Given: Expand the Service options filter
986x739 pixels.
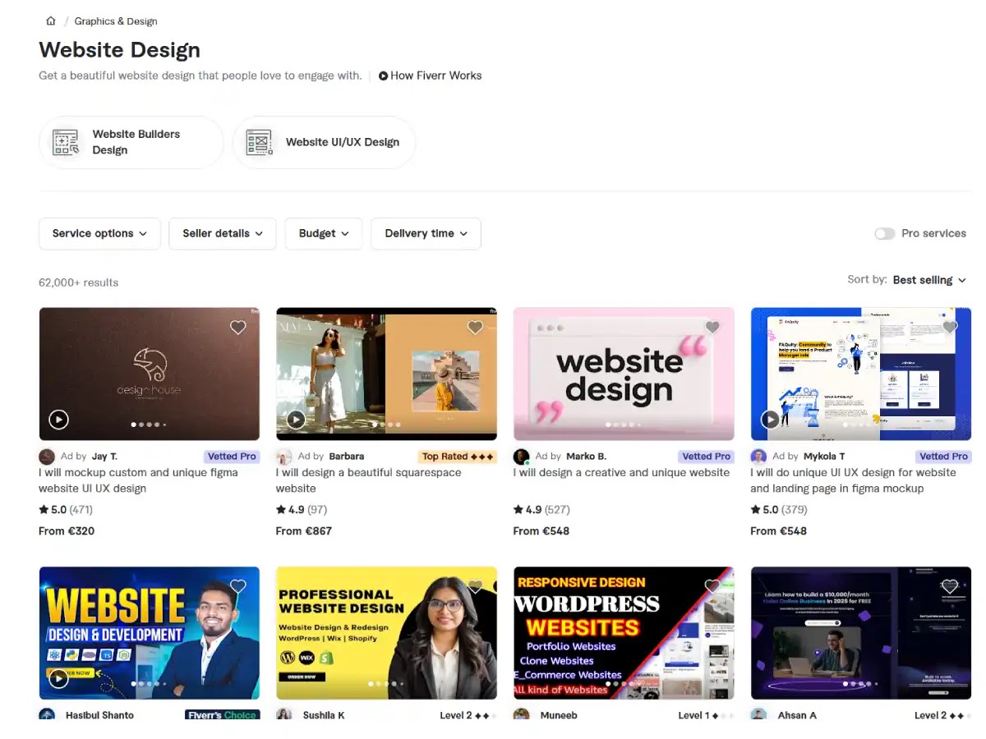Looking at the screenshot, I should [99, 233].
